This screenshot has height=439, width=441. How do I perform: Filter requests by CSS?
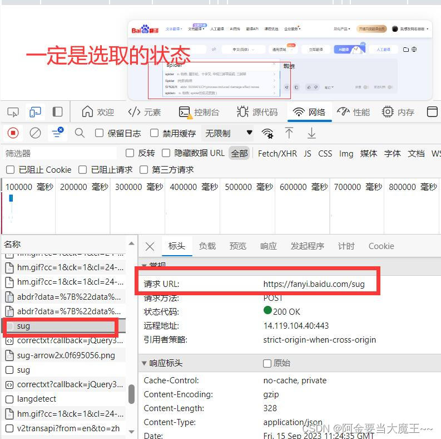(x=325, y=154)
